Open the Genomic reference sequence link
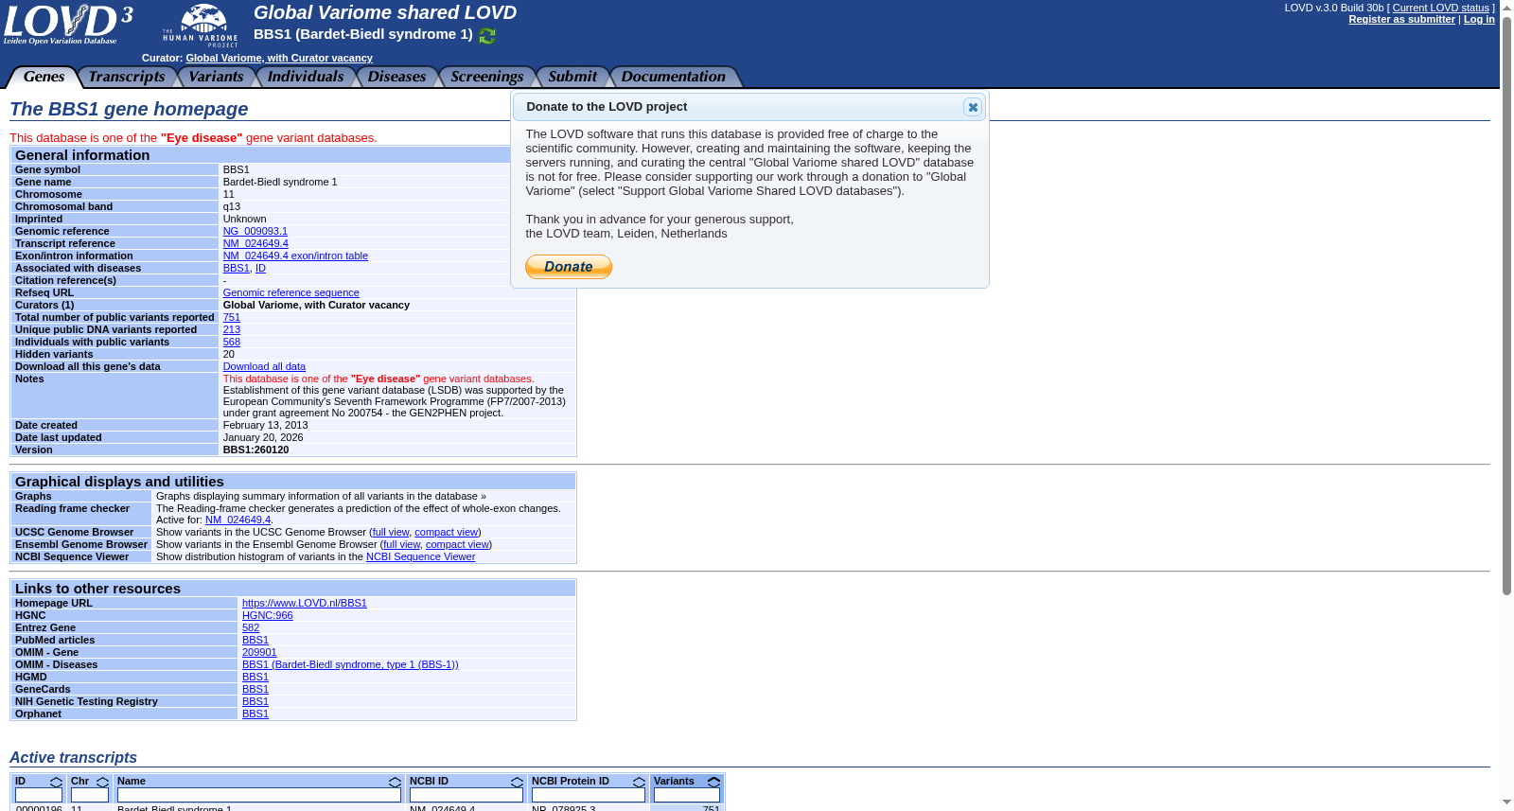Viewport: 1514px width, 811px height. click(x=290, y=292)
